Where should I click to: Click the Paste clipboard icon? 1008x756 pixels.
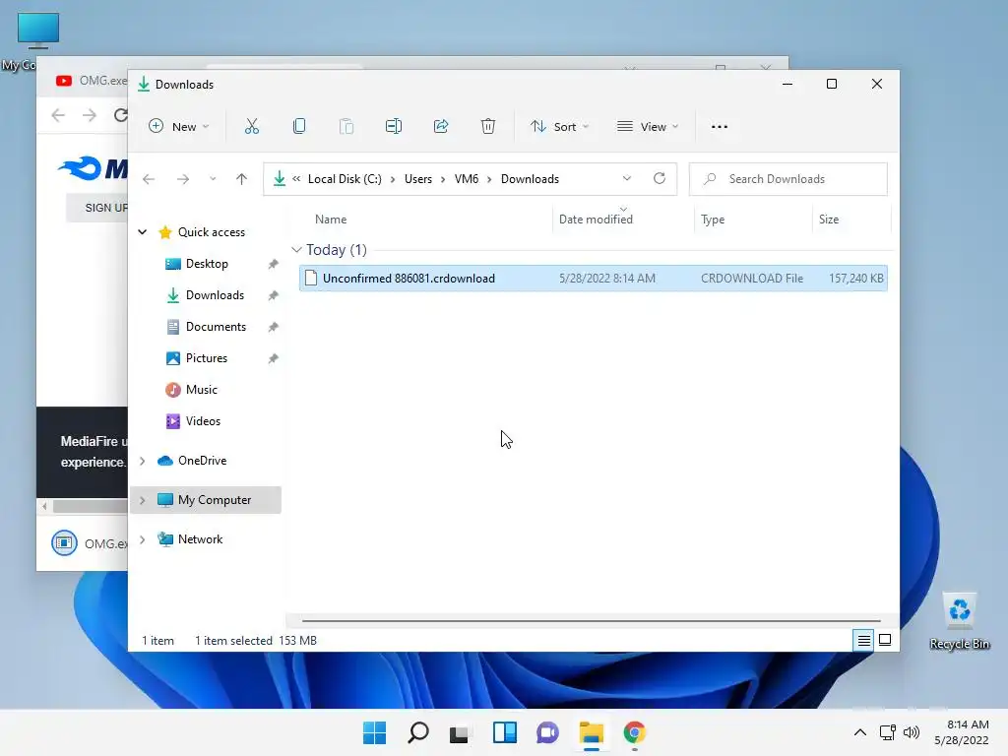tap(346, 127)
